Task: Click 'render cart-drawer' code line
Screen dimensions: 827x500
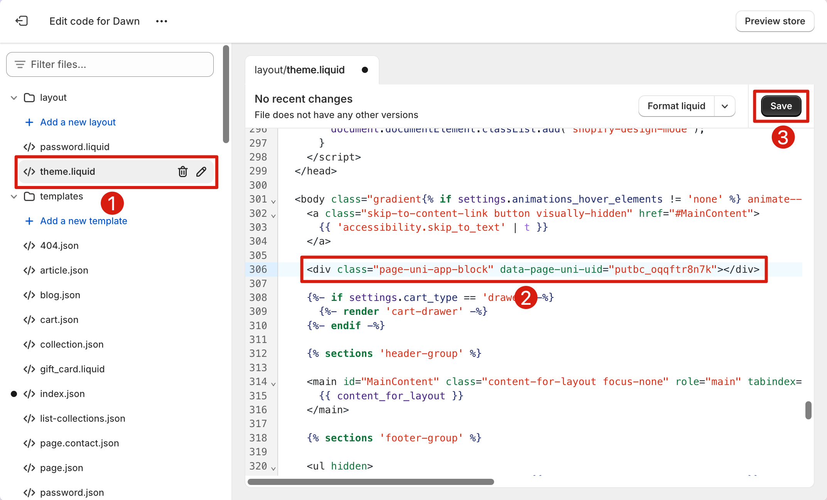Action: click(403, 311)
